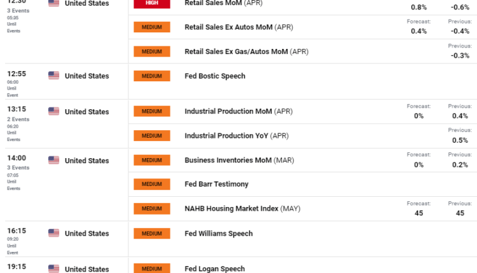
Task: Click the MEDIUM badge beside Fed Bostic Speech
Action: [x=151, y=76]
